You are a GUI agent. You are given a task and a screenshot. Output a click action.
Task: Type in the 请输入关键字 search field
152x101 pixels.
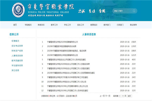(x=122, y=11)
